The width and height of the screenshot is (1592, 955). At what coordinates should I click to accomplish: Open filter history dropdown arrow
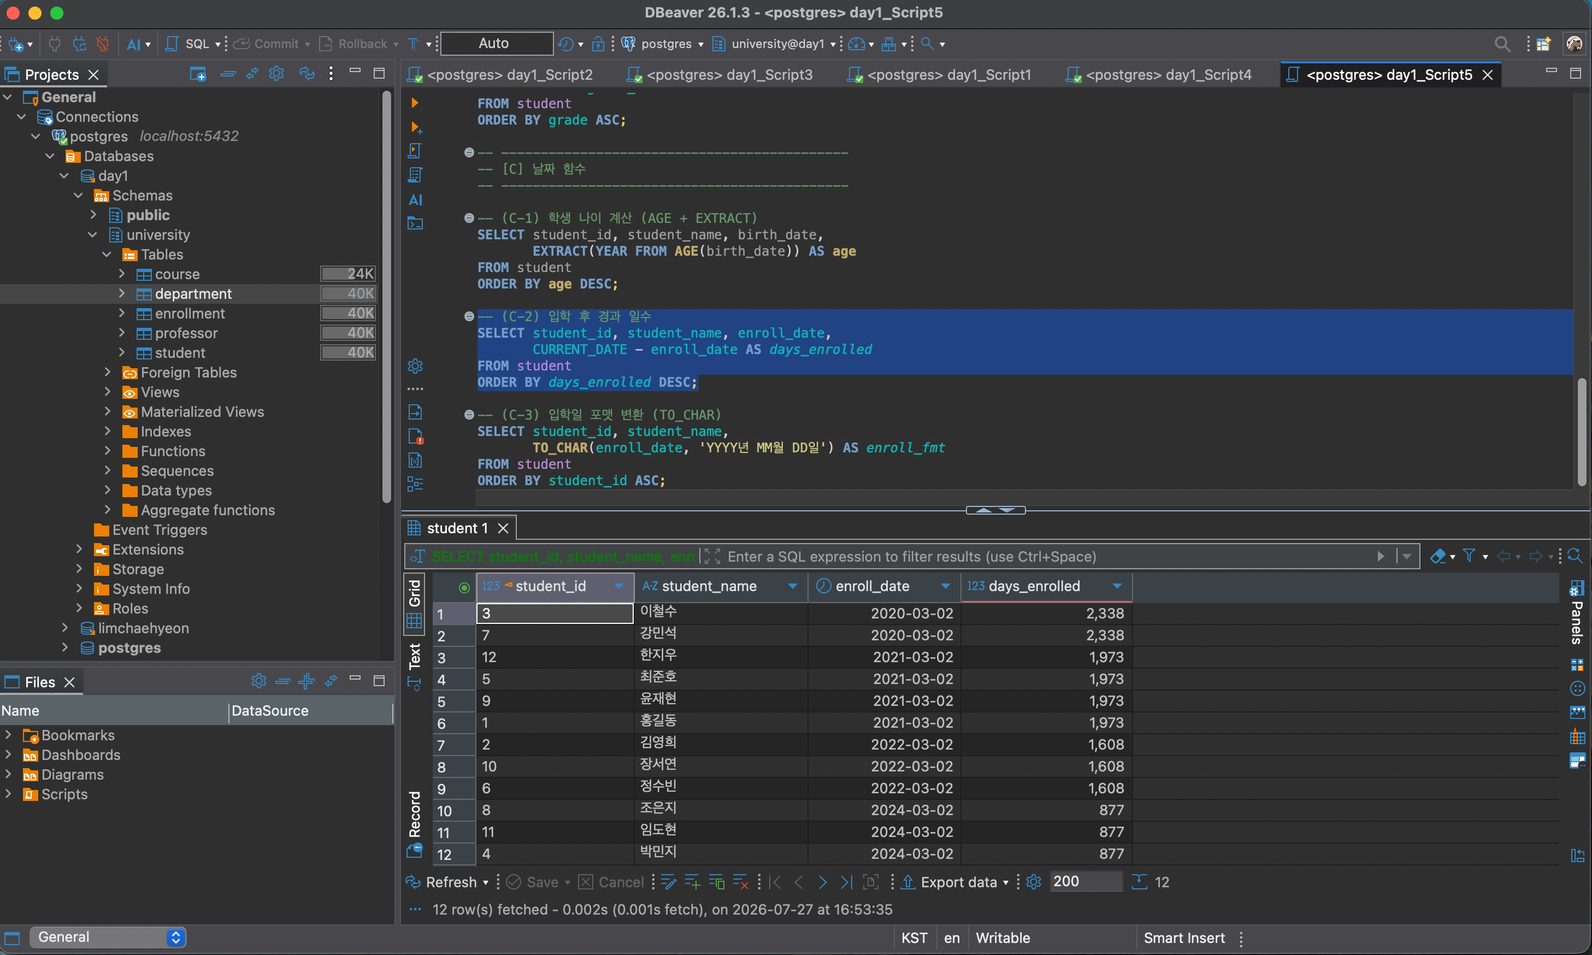[1407, 557]
